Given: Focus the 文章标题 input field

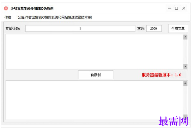Looking at the screenshot, I should point(80,29).
